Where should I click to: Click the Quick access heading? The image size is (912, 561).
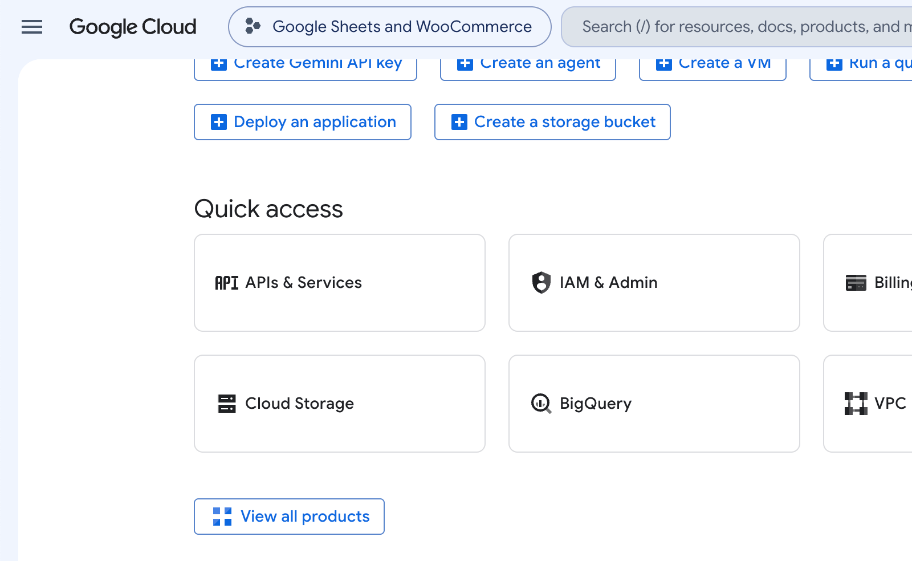coord(268,209)
